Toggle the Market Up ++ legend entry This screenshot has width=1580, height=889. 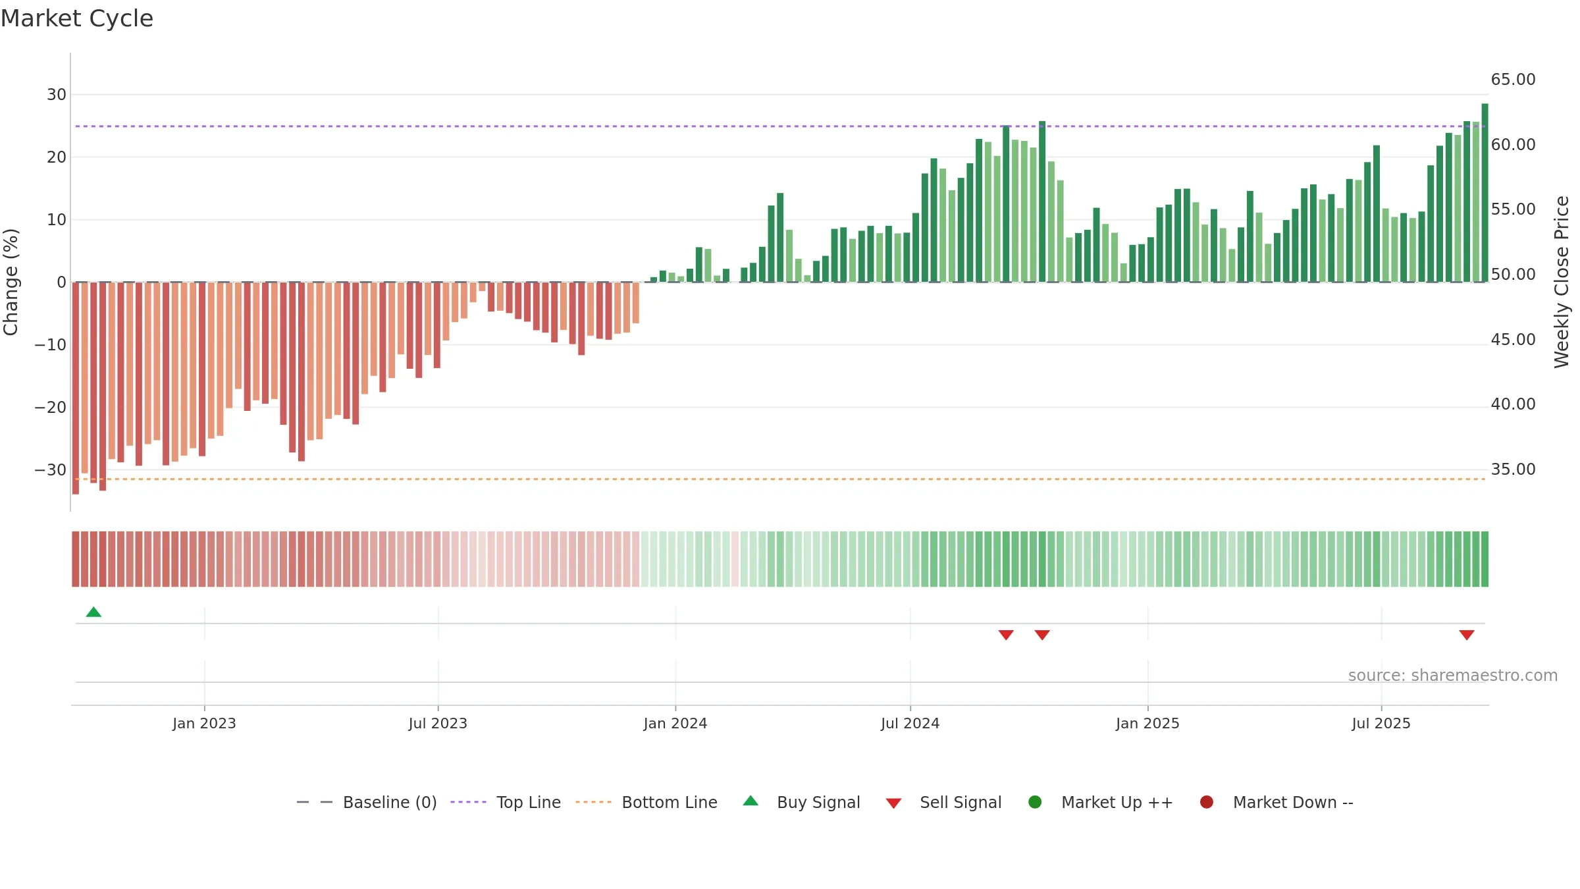coord(1100,802)
